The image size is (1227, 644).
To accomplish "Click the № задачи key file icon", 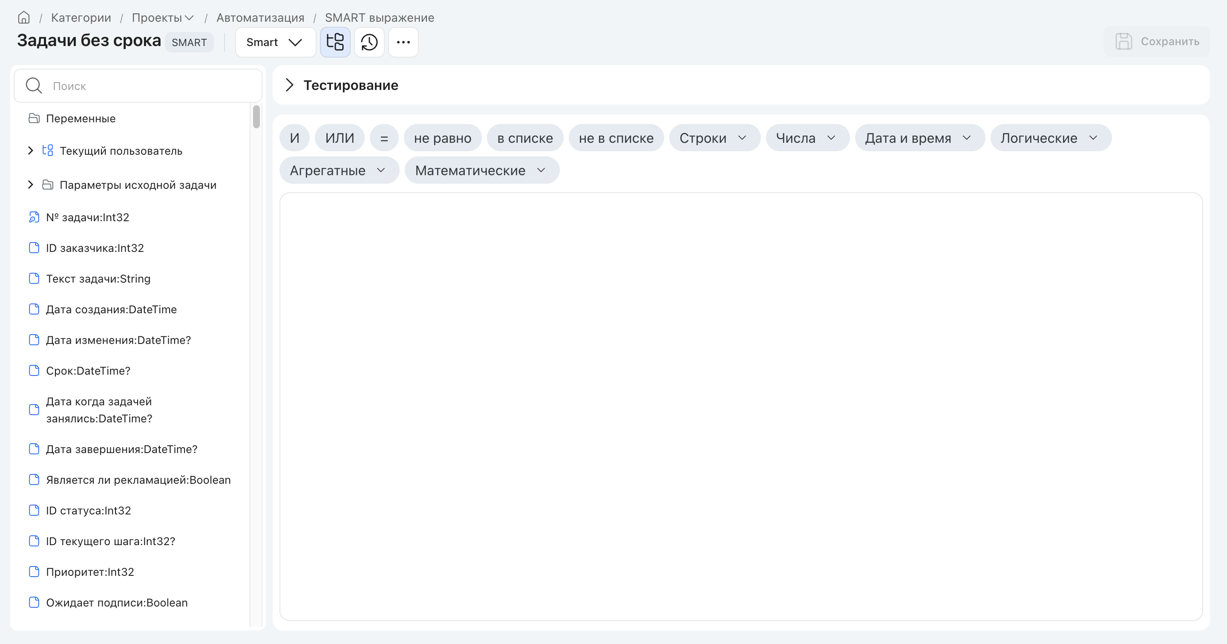I will point(34,217).
